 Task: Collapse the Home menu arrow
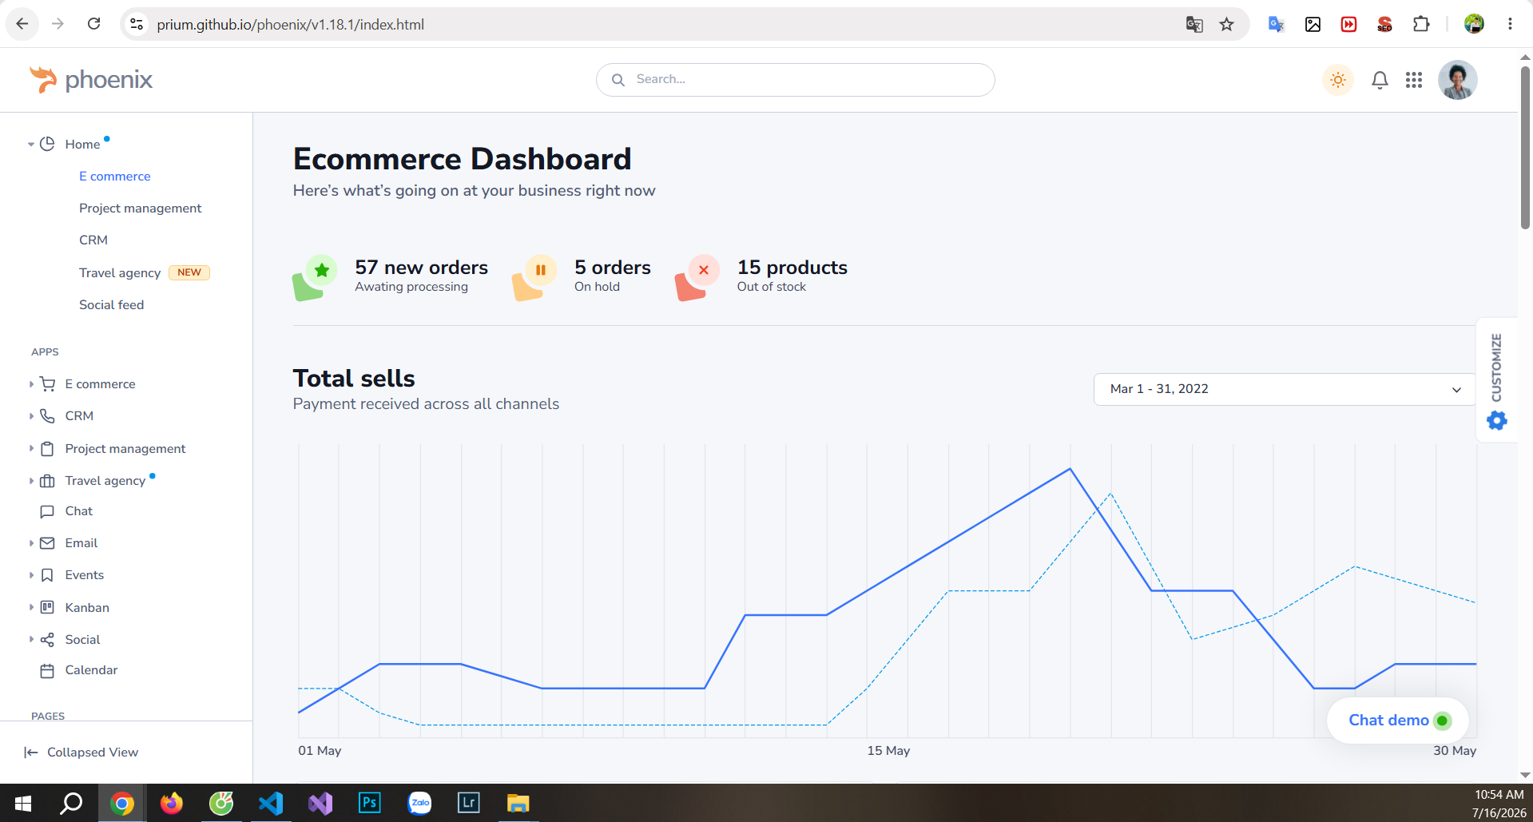point(31,145)
